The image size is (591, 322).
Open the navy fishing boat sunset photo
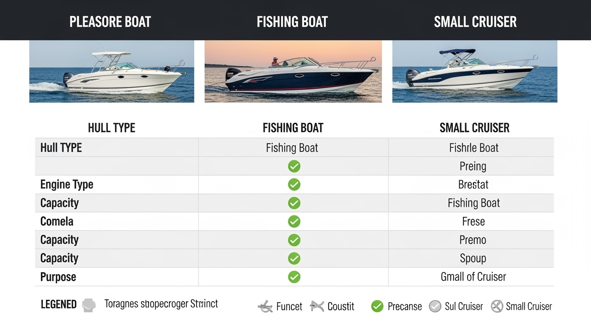[293, 71]
